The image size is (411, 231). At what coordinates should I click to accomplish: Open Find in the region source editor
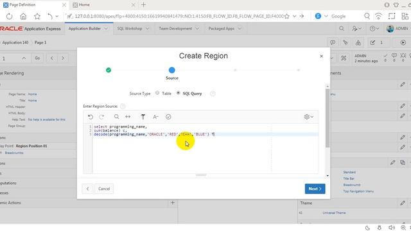click(117, 117)
